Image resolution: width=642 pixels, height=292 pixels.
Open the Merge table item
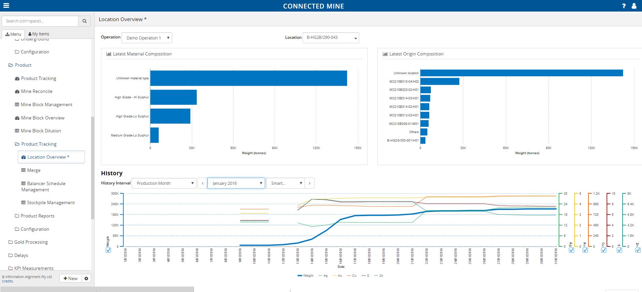click(31, 170)
